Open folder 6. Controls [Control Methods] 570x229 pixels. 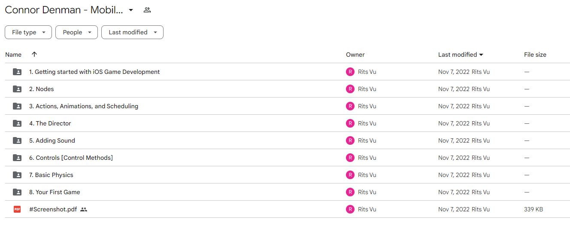pyautogui.click(x=71, y=158)
